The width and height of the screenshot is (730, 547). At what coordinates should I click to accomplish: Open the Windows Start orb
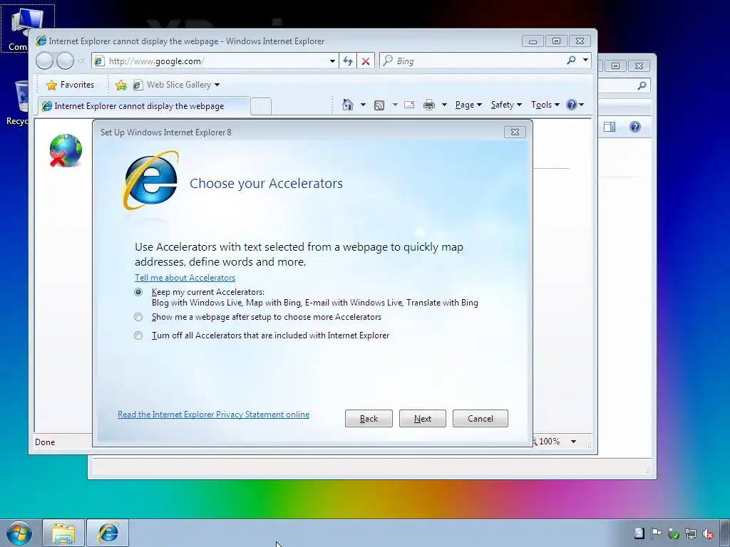click(x=19, y=533)
